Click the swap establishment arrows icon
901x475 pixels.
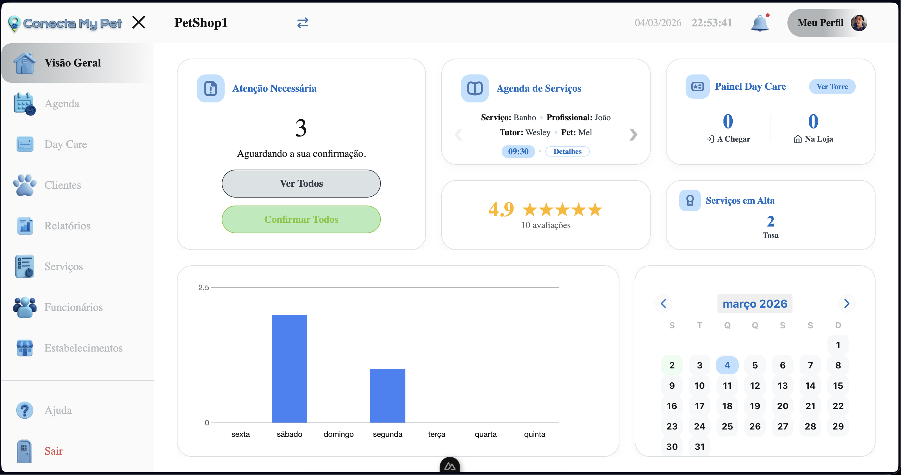pyautogui.click(x=303, y=23)
